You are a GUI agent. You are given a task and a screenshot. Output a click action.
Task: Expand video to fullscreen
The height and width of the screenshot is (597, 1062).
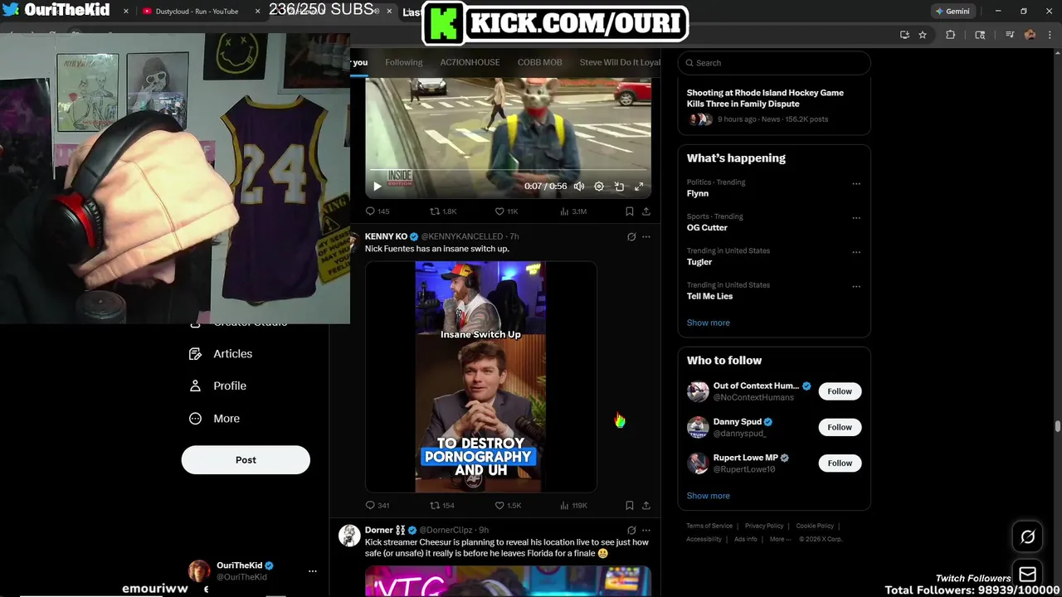tap(639, 187)
